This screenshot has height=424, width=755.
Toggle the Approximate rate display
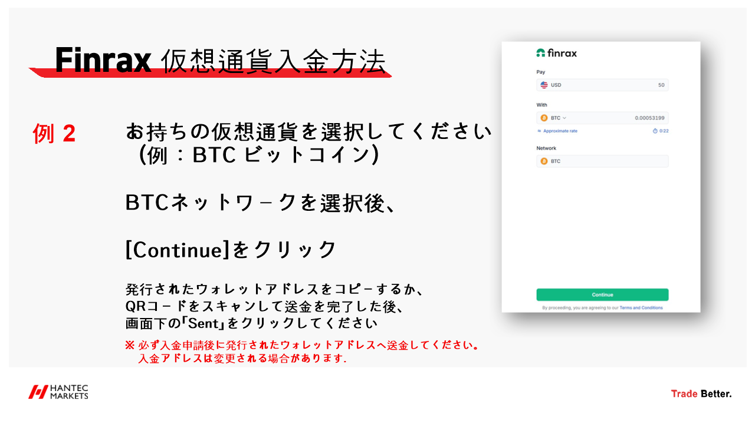tap(560, 131)
